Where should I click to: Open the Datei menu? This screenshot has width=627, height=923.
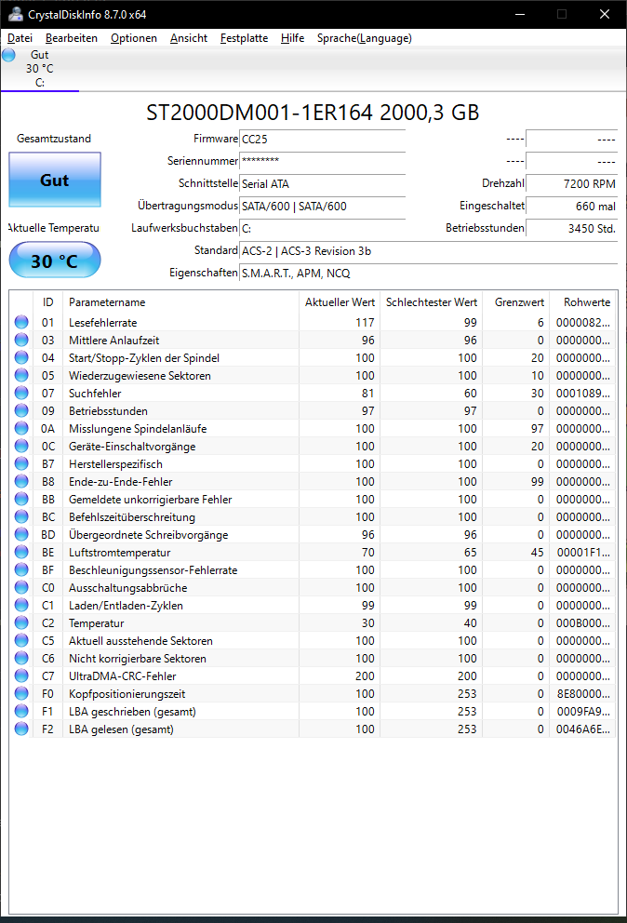(20, 38)
